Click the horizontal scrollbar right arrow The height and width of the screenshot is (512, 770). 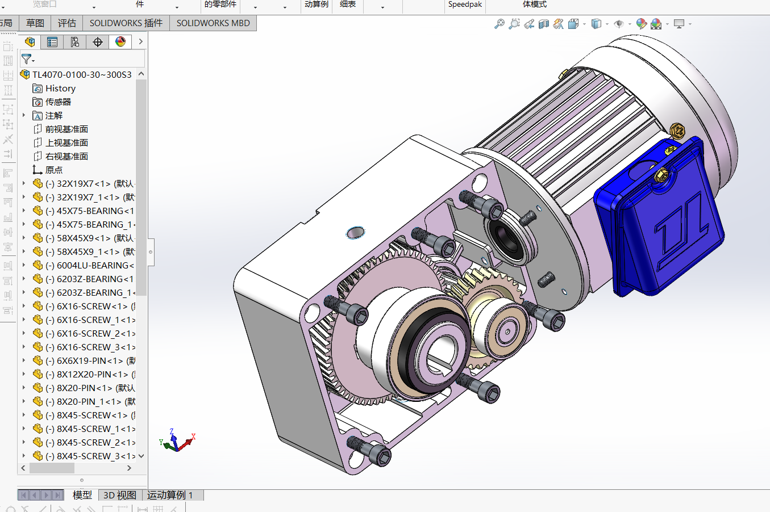pos(129,468)
